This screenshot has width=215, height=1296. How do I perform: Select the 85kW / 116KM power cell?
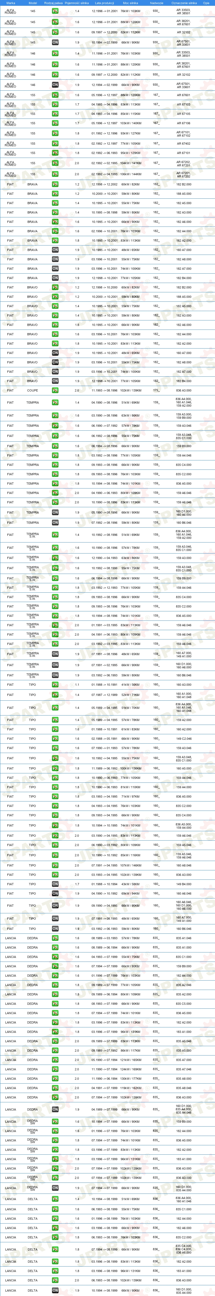[131, 855]
